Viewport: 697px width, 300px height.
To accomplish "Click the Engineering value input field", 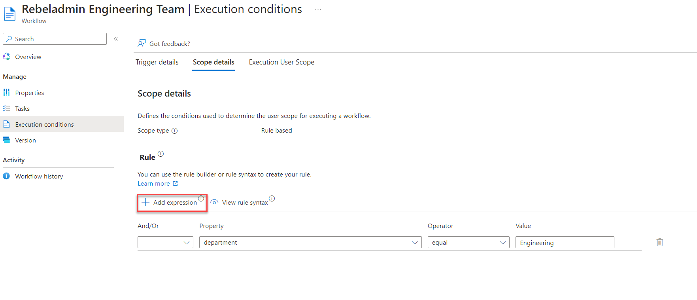I will pyautogui.click(x=564, y=243).
